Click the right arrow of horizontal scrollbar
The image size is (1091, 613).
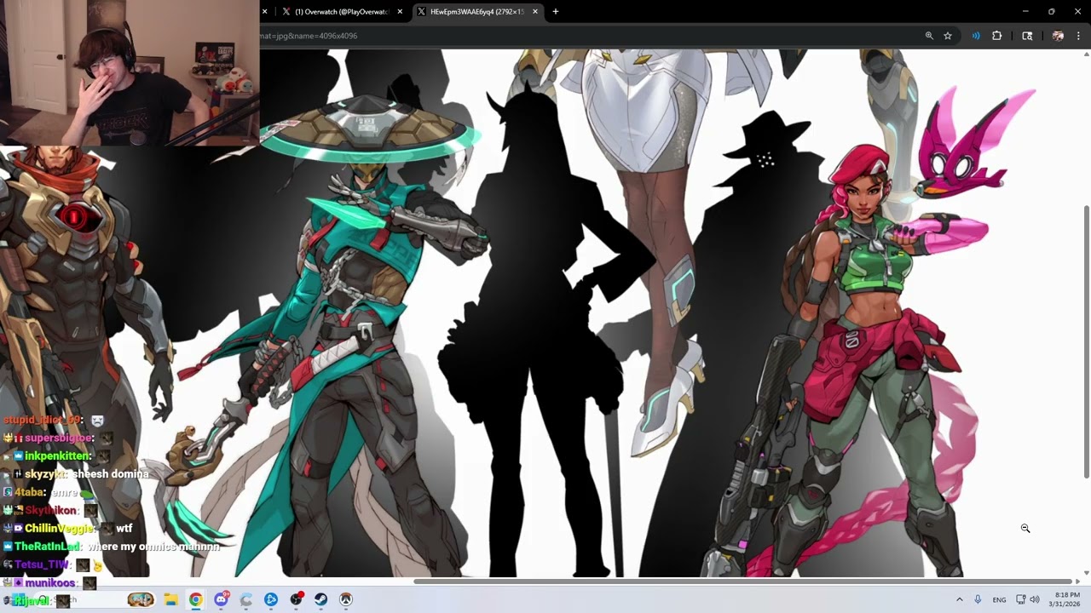[x=1078, y=581]
